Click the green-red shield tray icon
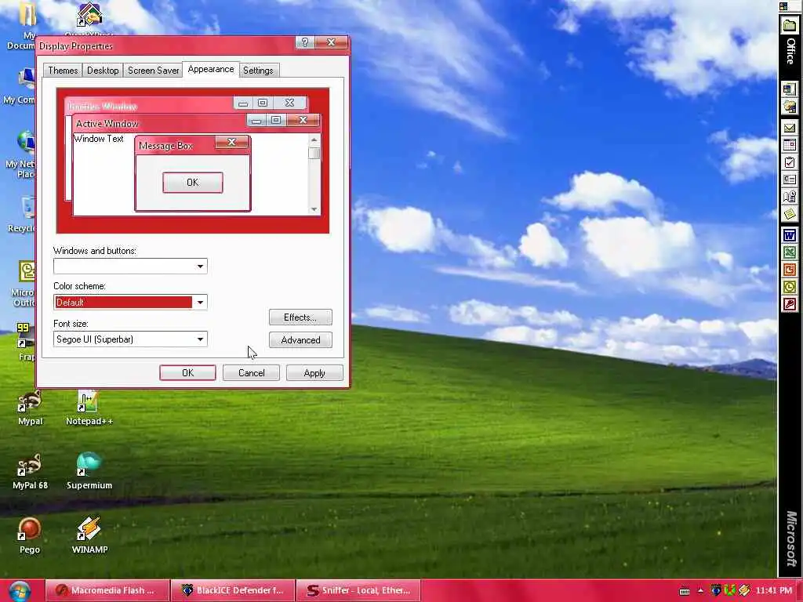This screenshot has width=803, height=602. [730, 590]
